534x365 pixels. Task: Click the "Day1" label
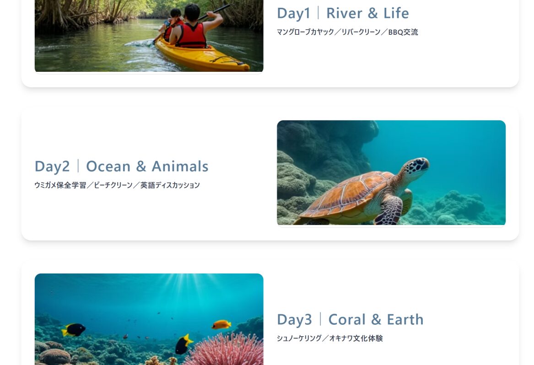pyautogui.click(x=293, y=13)
